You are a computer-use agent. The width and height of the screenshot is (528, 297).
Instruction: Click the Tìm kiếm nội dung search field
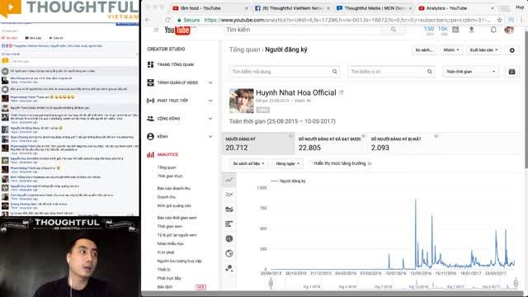[284, 72]
